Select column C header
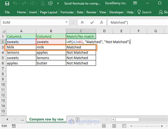 (81, 31)
